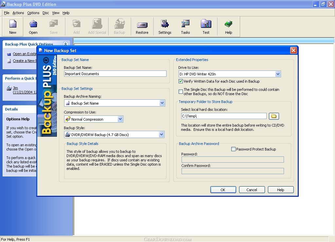Open the Backup Archive Naming dropdown
Image resolution: width=335 pixels, height=242 pixels.
(162, 103)
